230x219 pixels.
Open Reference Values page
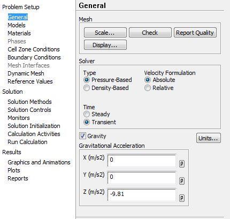[30, 81]
